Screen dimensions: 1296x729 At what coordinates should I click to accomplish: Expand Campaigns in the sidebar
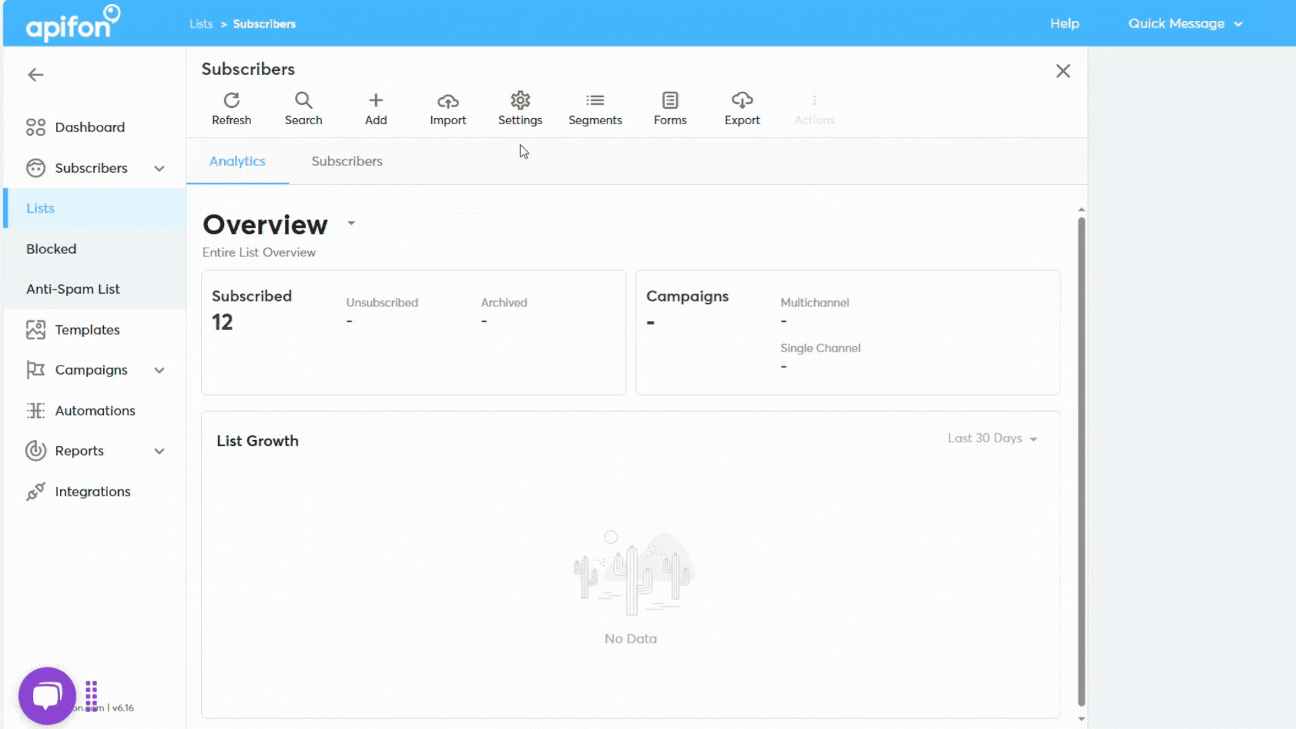point(159,371)
